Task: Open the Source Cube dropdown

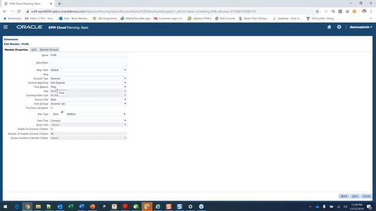Action: click(x=88, y=100)
